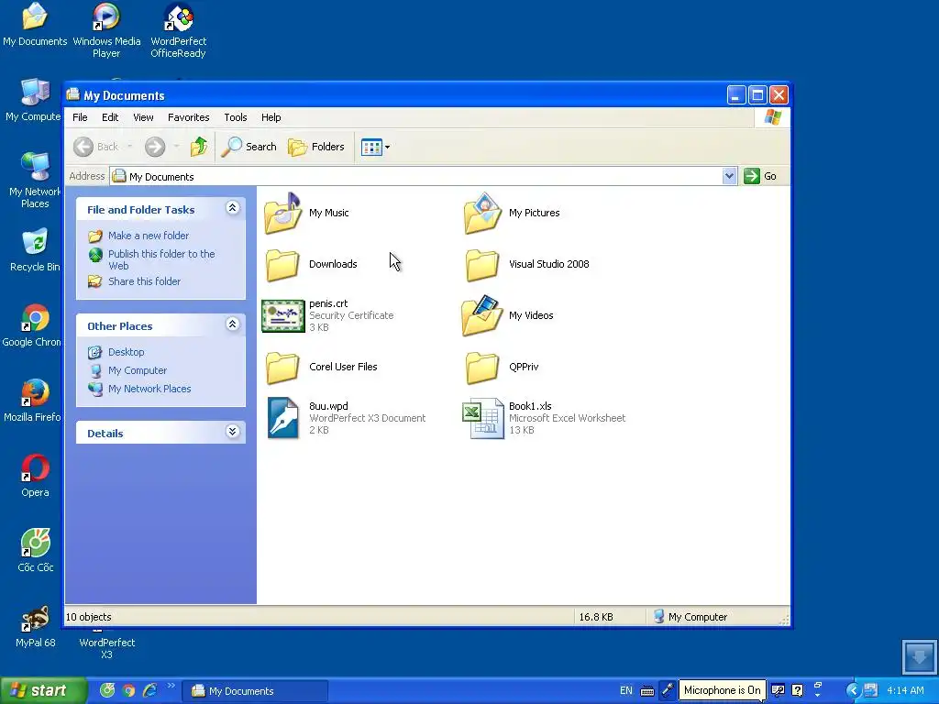Image resolution: width=939 pixels, height=704 pixels.
Task: Open the My Pictures folder icon
Action: point(482,213)
